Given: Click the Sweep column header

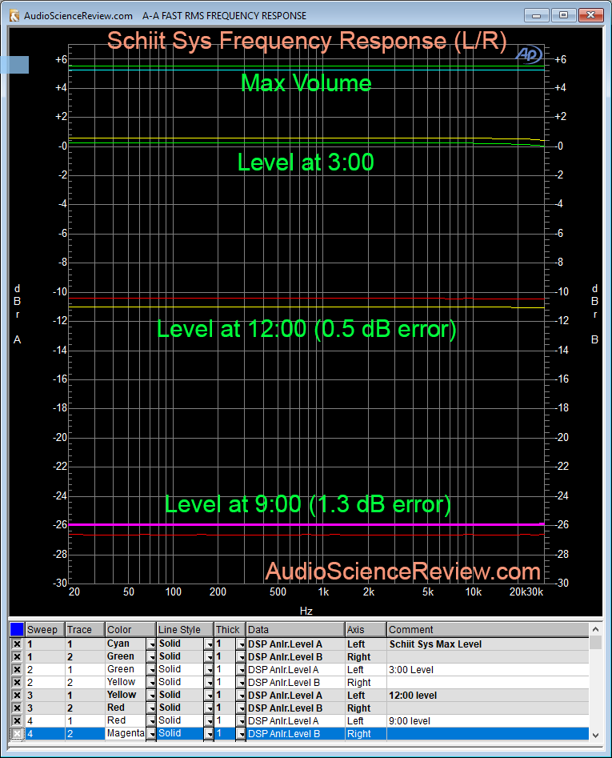Looking at the screenshot, I should click(45, 629).
